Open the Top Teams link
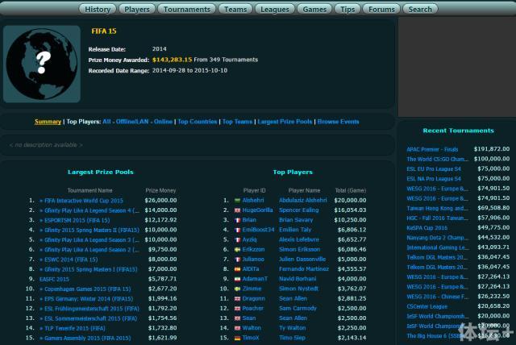This screenshot has height=345, width=516. [237, 122]
